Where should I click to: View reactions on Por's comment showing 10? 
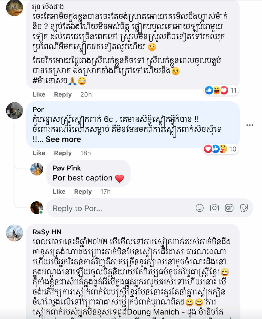220,149
